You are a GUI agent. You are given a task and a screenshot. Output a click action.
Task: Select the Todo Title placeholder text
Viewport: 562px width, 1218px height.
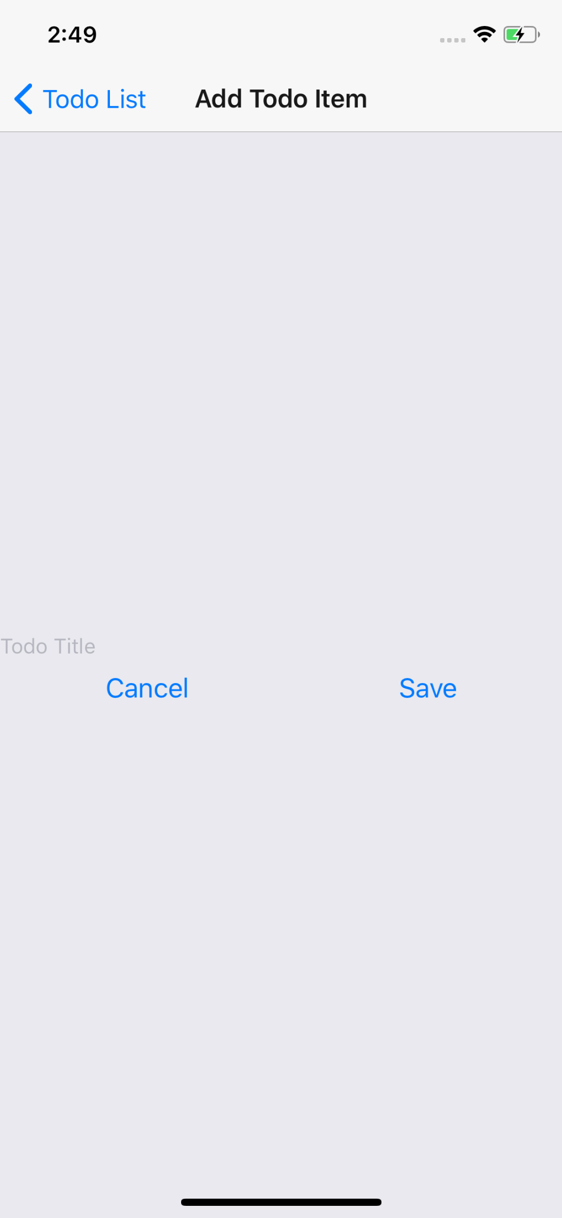pos(48,646)
